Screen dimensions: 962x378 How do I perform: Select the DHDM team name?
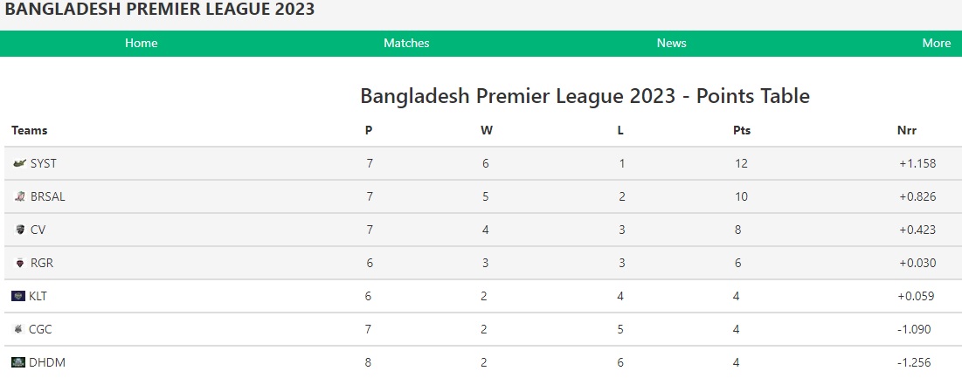47,362
